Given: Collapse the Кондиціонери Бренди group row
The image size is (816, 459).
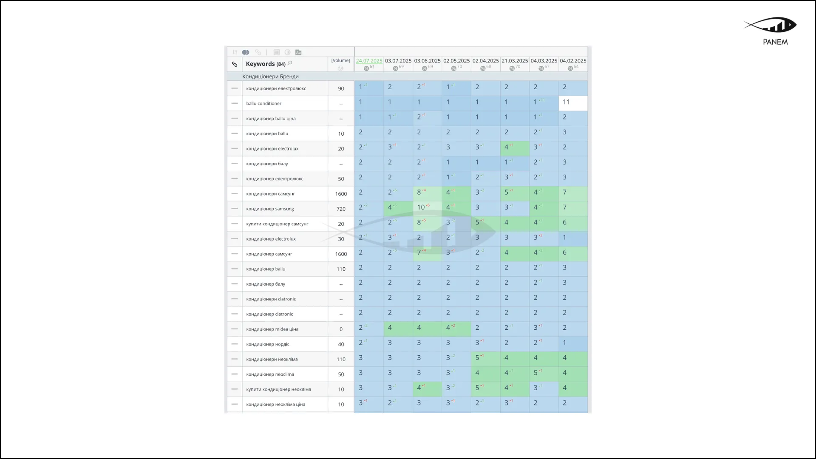Looking at the screenshot, I should click(x=270, y=76).
